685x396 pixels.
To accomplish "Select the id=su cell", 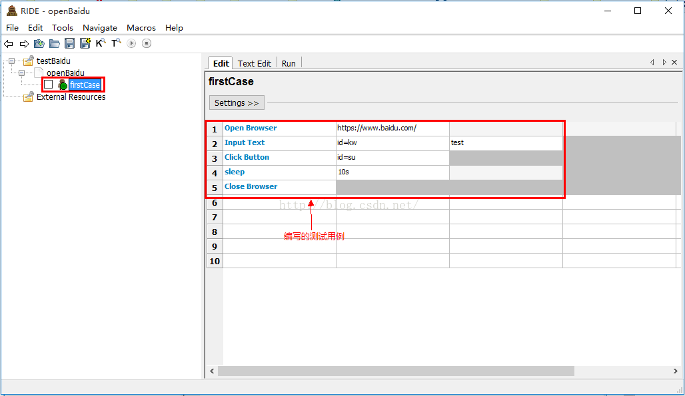I will 392,158.
